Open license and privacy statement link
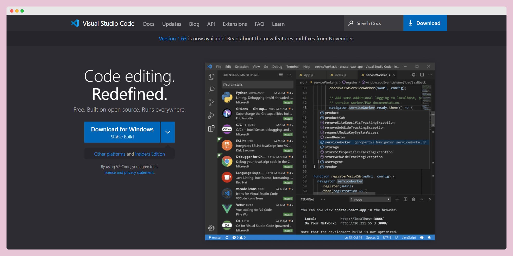Image resolution: width=513 pixels, height=256 pixels. 129,172
